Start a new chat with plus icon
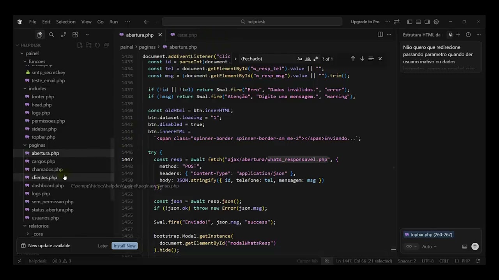 click(458, 35)
